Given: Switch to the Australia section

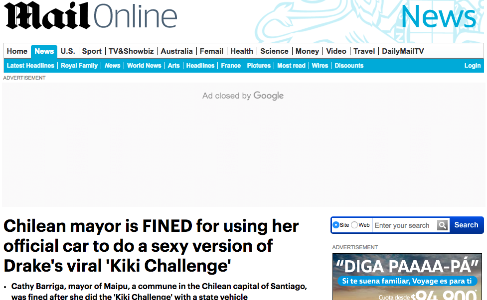Looking at the screenshot, I should [177, 51].
